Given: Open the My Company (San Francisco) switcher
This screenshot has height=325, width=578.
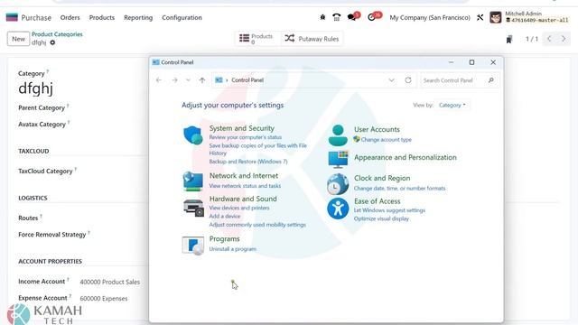Looking at the screenshot, I should 430,17.
